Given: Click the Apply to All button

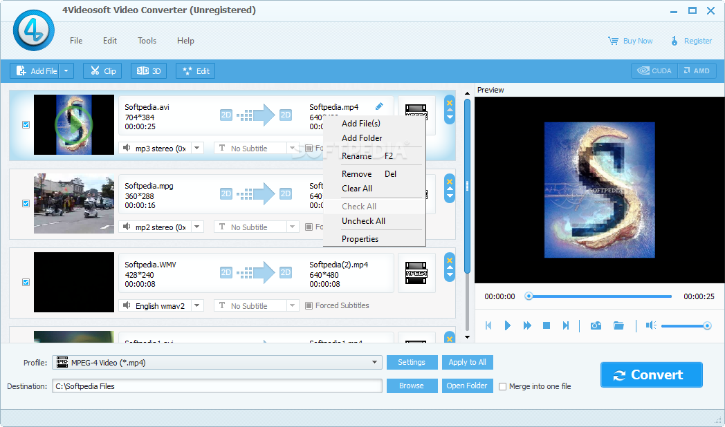Looking at the screenshot, I should 467,362.
